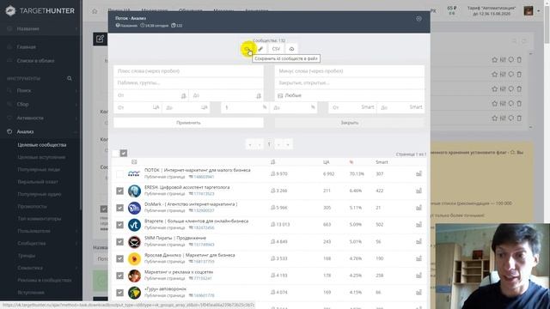
Task: Open the publics, groups type dropdown
Action: pyautogui.click(x=188, y=83)
